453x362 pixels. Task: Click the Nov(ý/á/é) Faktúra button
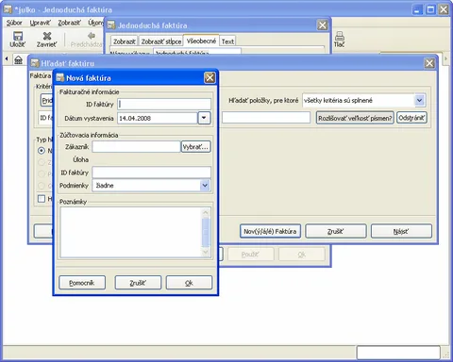tap(270, 231)
